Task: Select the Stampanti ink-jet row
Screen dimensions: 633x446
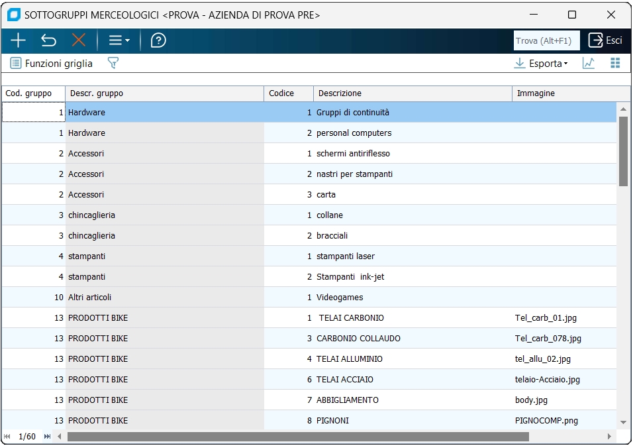Action: coord(309,277)
